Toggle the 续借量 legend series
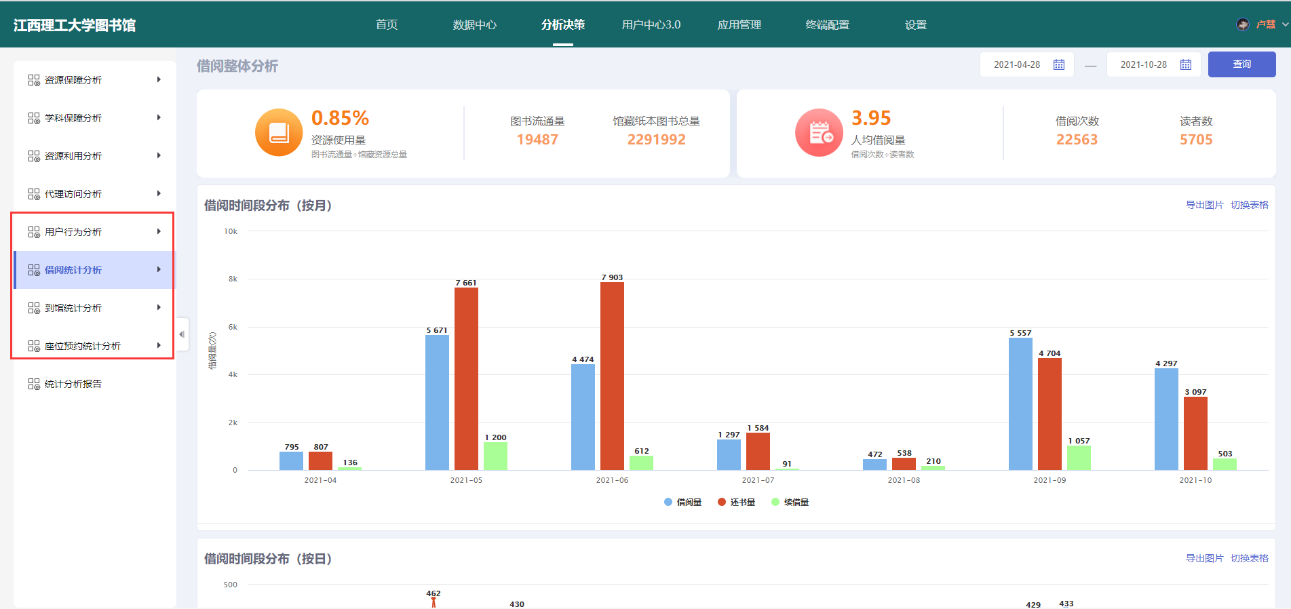1291x609 pixels. click(790, 503)
